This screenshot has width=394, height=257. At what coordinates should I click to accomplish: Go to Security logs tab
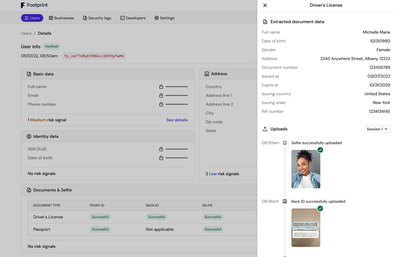[x=97, y=18]
